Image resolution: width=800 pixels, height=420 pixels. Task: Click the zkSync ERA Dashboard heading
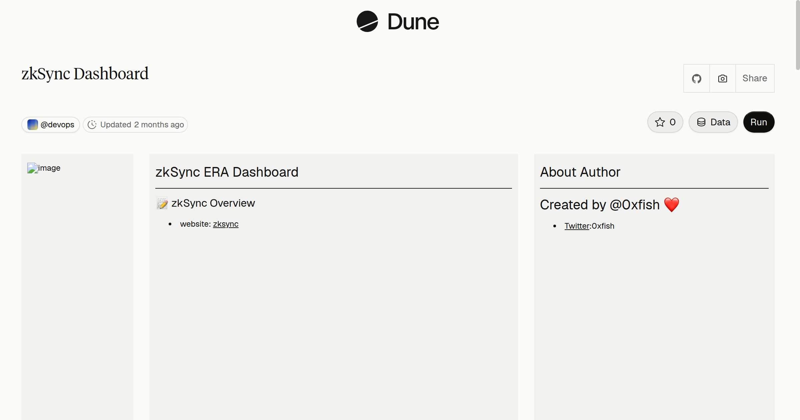(227, 172)
